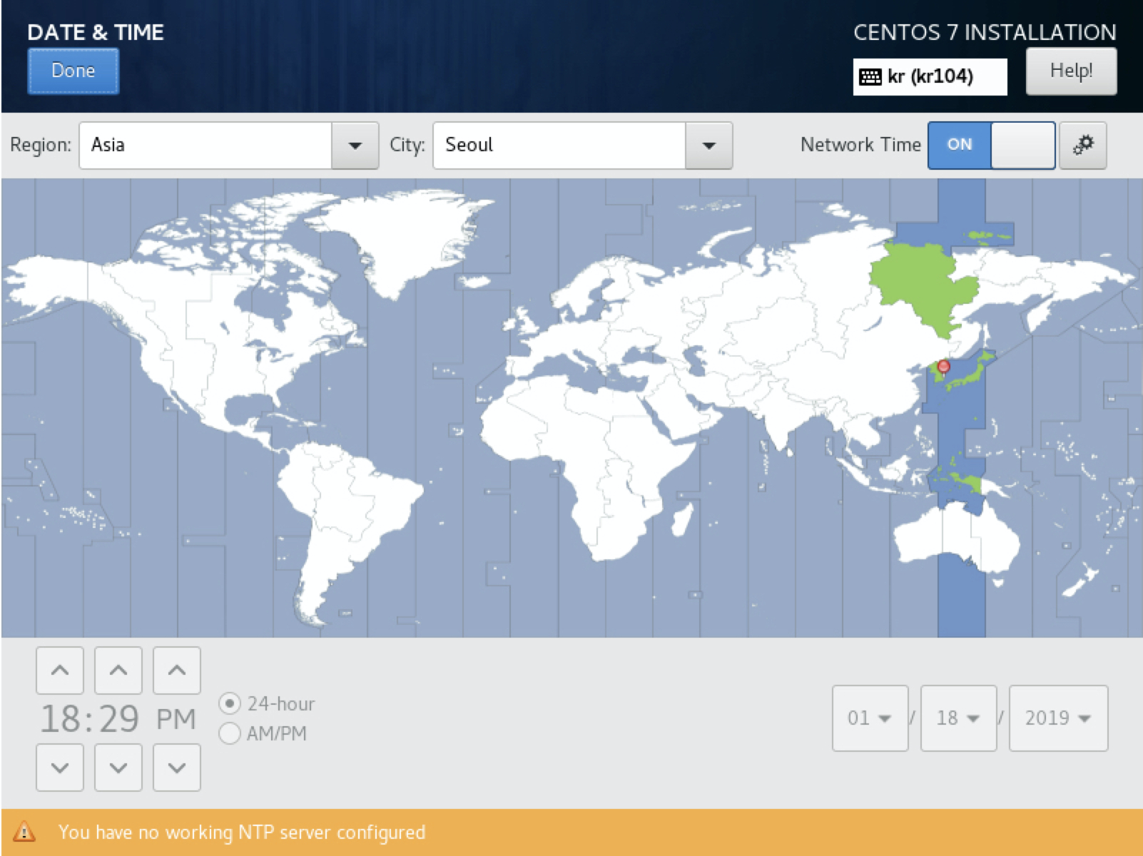Click the Done button
Image resolution: width=1143 pixels, height=856 pixels.
pos(73,71)
